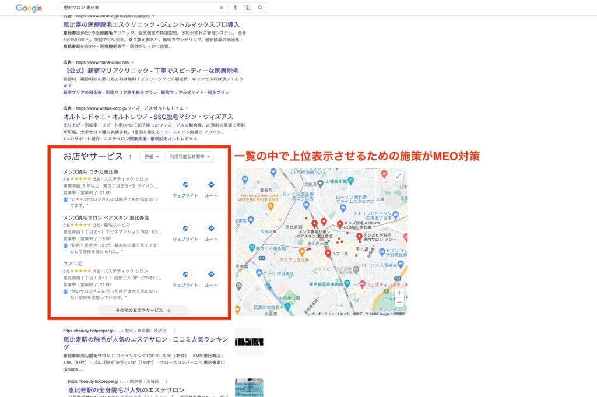The image size is (597, 397).
Task: Zoom out on the map
Action: [399, 303]
